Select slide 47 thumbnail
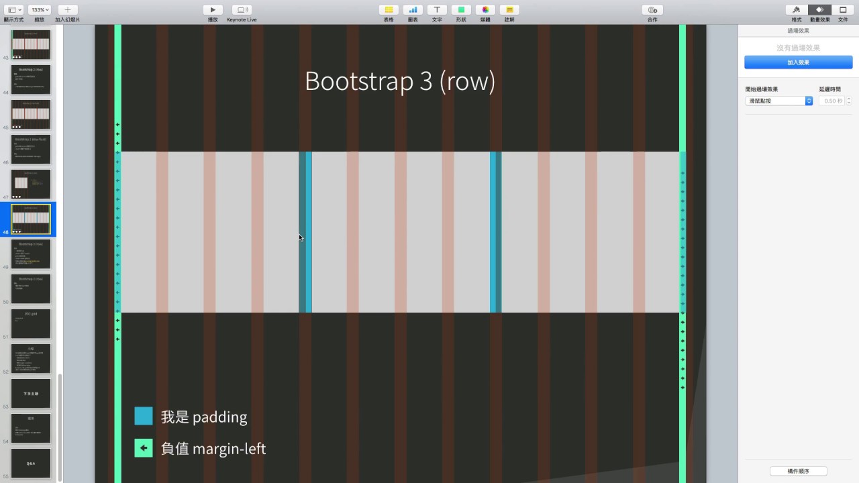This screenshot has width=859, height=483. pyautogui.click(x=31, y=184)
